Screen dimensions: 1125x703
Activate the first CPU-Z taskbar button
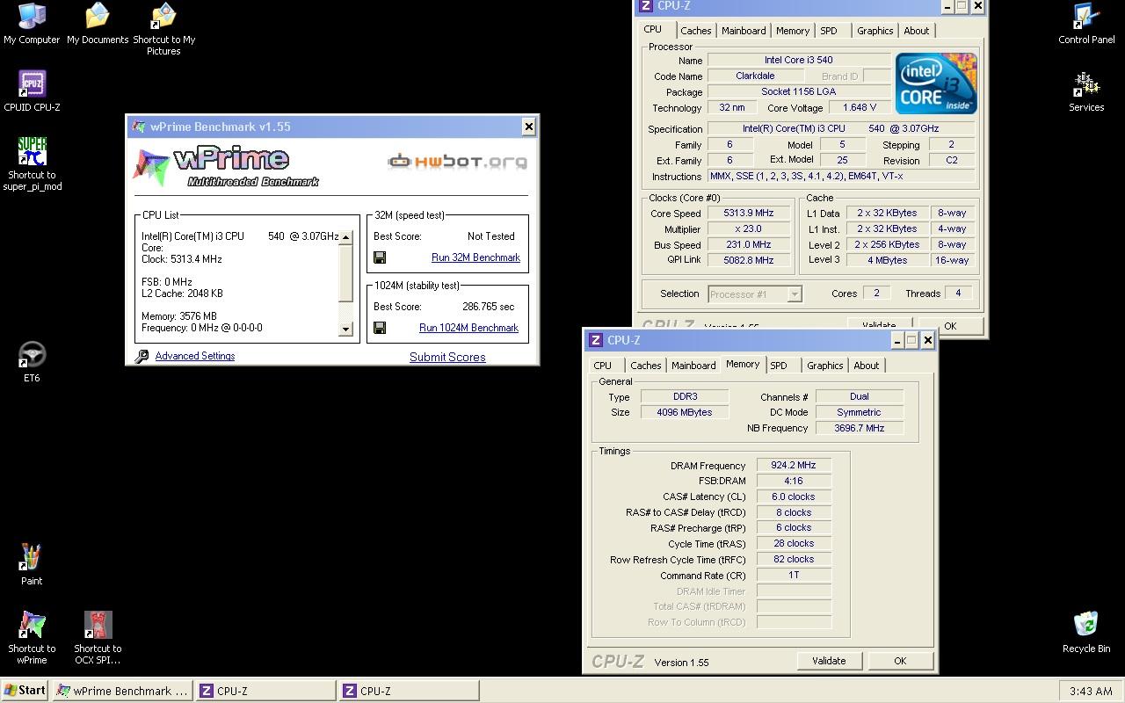pos(265,691)
